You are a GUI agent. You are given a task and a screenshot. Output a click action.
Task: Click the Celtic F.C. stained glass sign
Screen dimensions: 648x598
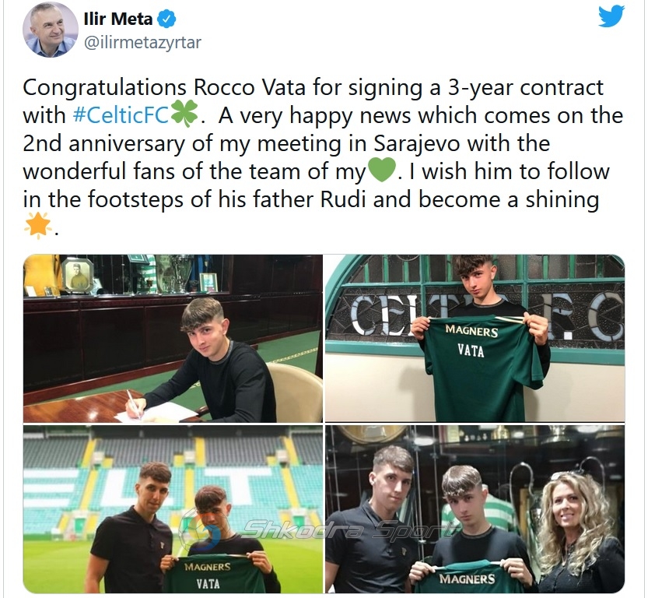point(475,316)
